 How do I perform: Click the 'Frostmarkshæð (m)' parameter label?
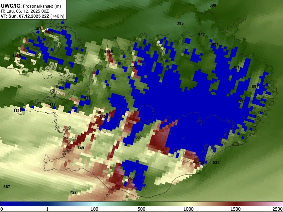(x=42, y=6)
